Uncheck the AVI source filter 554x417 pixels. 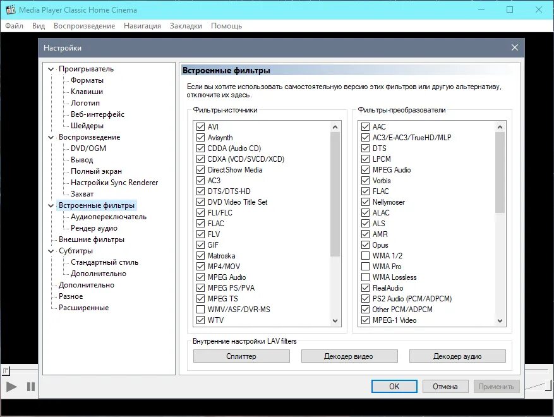click(x=200, y=126)
